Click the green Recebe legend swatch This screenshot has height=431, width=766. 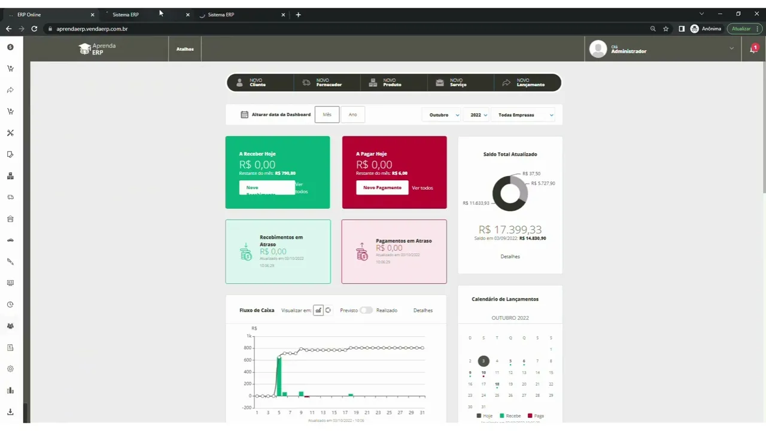pos(502,415)
